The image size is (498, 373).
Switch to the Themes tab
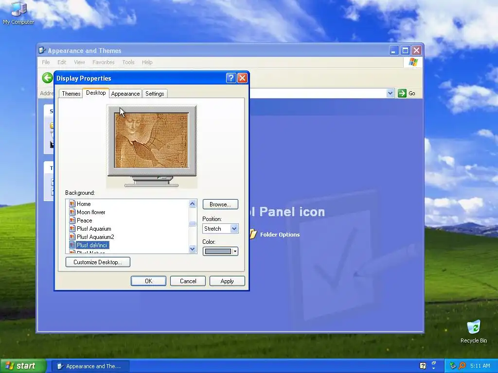(71, 94)
